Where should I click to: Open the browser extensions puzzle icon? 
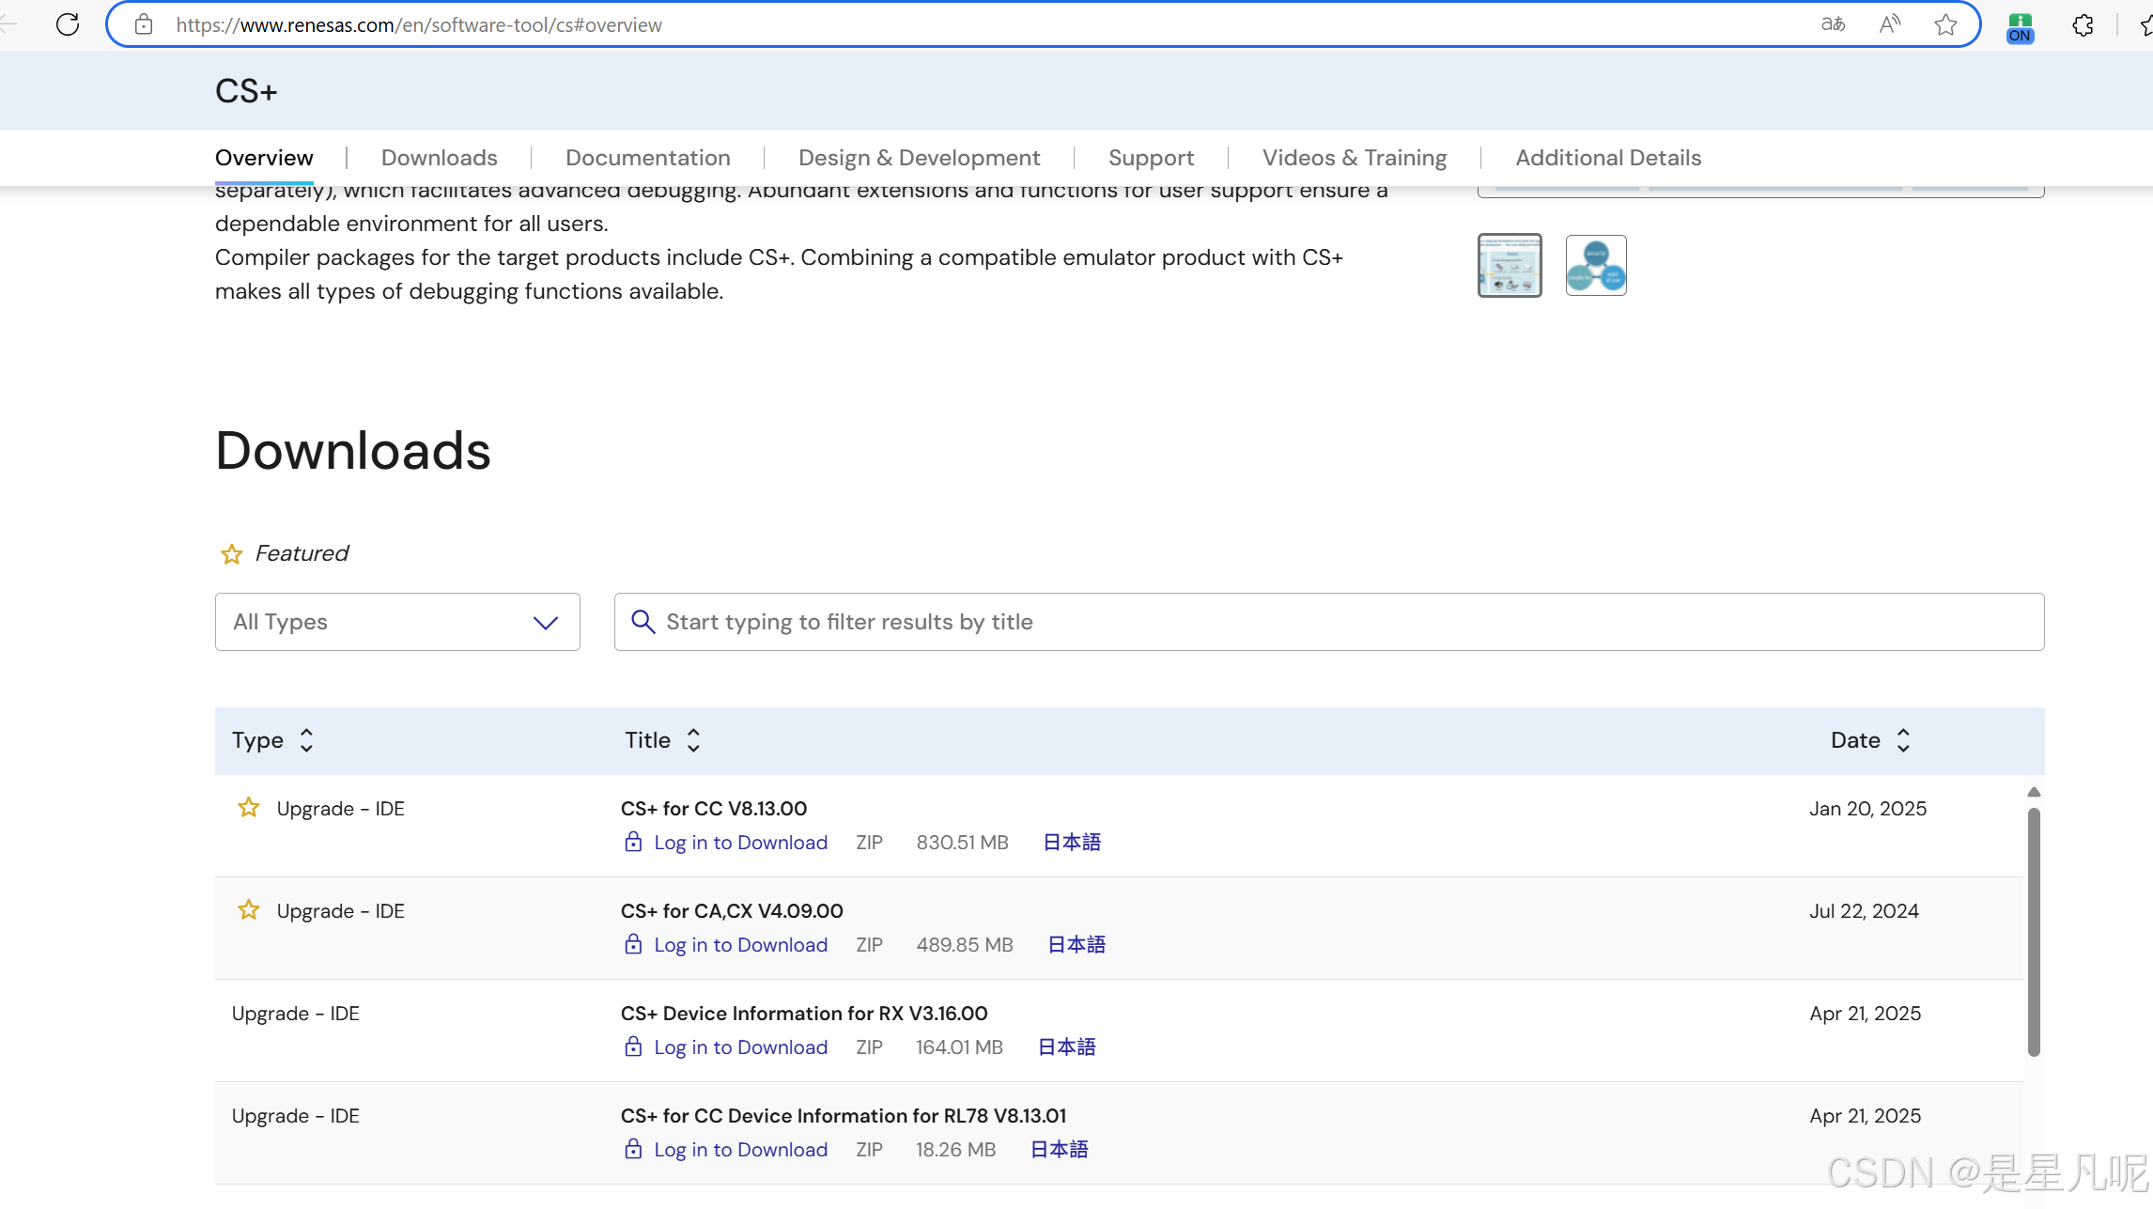click(2083, 25)
